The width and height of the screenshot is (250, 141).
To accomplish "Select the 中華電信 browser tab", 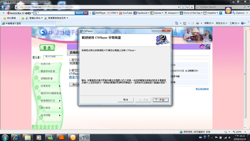I will [29, 23].
